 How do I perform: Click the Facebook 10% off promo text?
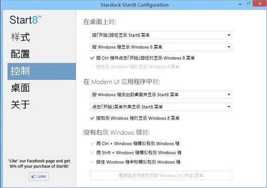[39, 163]
